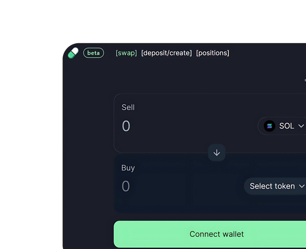The width and height of the screenshot is (306, 249).
Task: Click the green beta badge
Action: click(94, 53)
